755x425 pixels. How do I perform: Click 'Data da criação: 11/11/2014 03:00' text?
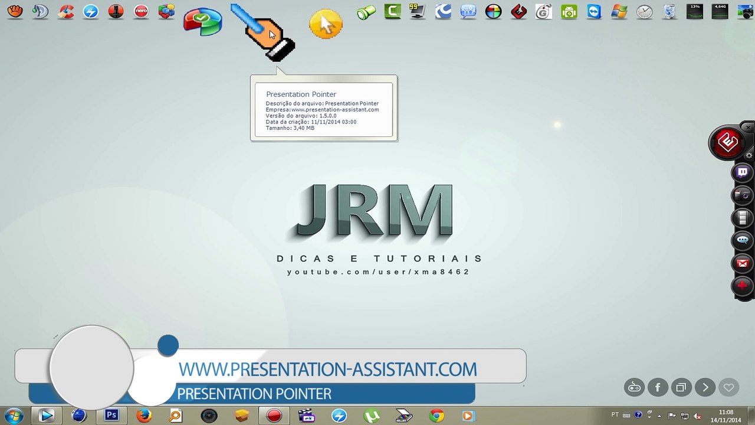coord(311,122)
